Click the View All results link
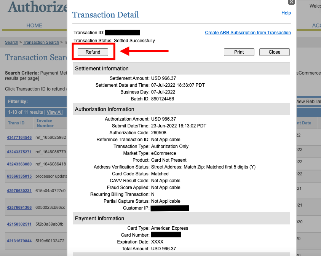Image resolution: width=321 pixels, height=256 pixels. click(54, 112)
